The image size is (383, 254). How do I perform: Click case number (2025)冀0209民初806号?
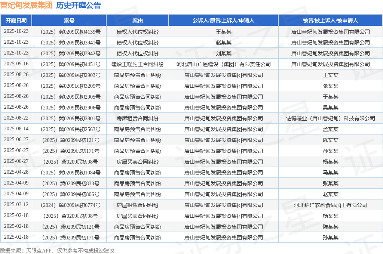(x=71, y=194)
